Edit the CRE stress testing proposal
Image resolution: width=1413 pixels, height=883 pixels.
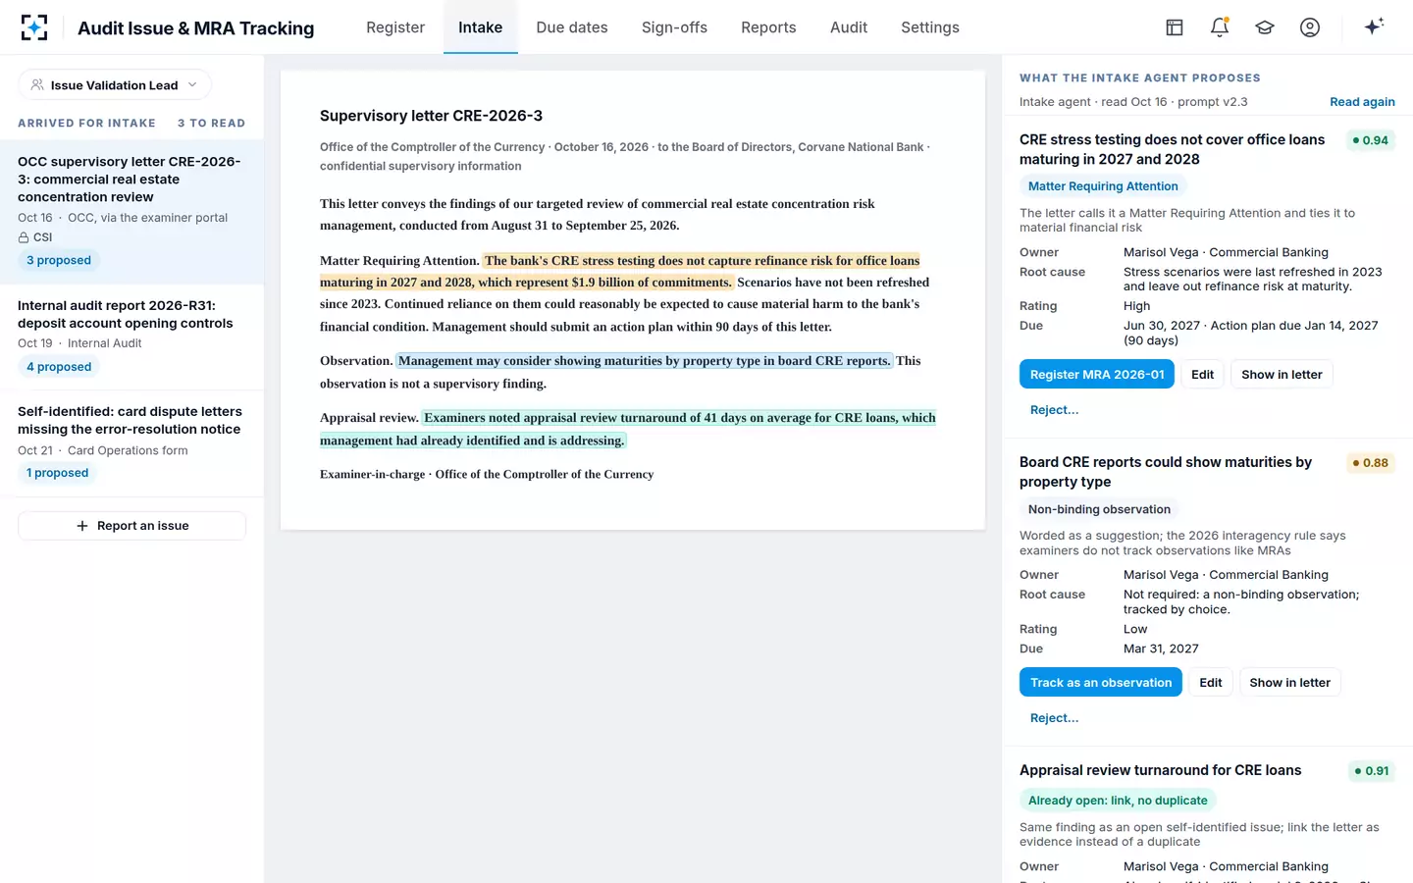(1203, 375)
